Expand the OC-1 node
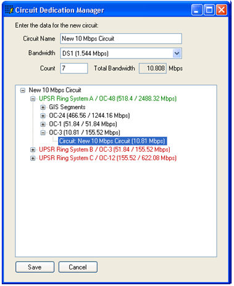Image resolution: width=234 pixels, height=286 pixels. (43, 124)
